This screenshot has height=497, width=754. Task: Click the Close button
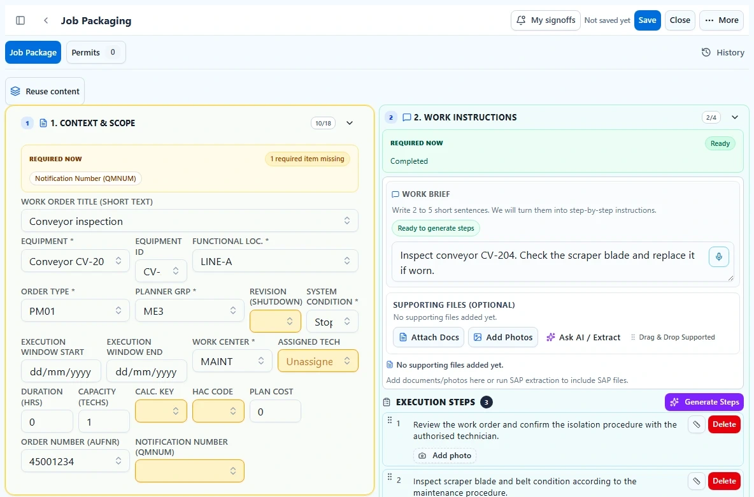point(680,20)
